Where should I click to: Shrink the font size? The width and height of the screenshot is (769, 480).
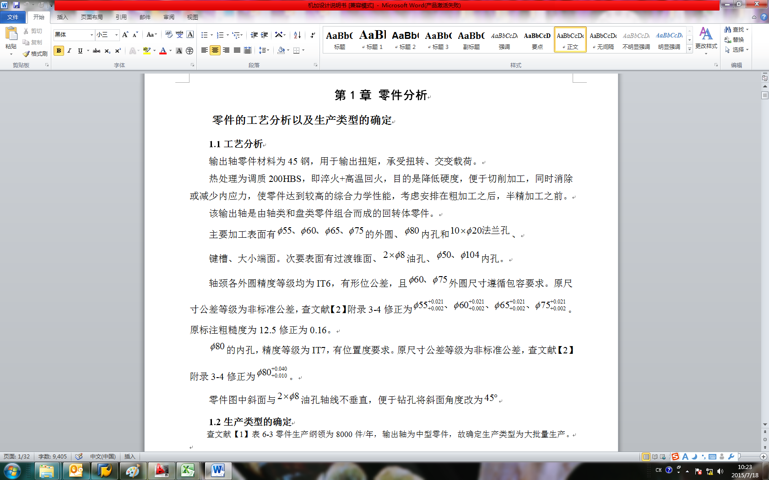click(x=135, y=35)
